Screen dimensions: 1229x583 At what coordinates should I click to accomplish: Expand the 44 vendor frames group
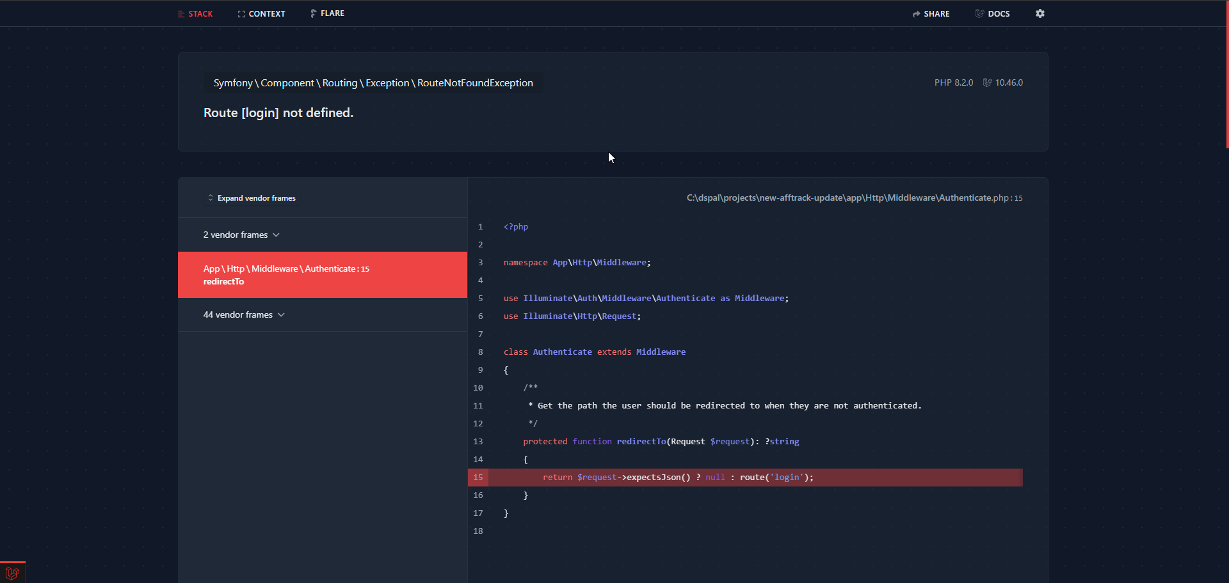244,315
